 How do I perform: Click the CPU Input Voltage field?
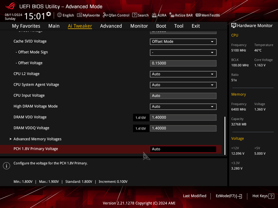click(183, 96)
